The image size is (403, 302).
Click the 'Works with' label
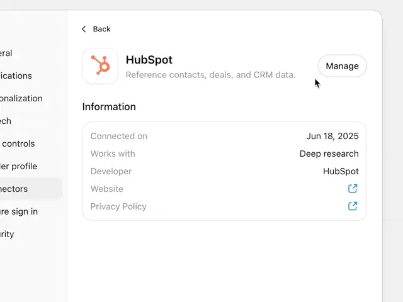coord(113,154)
